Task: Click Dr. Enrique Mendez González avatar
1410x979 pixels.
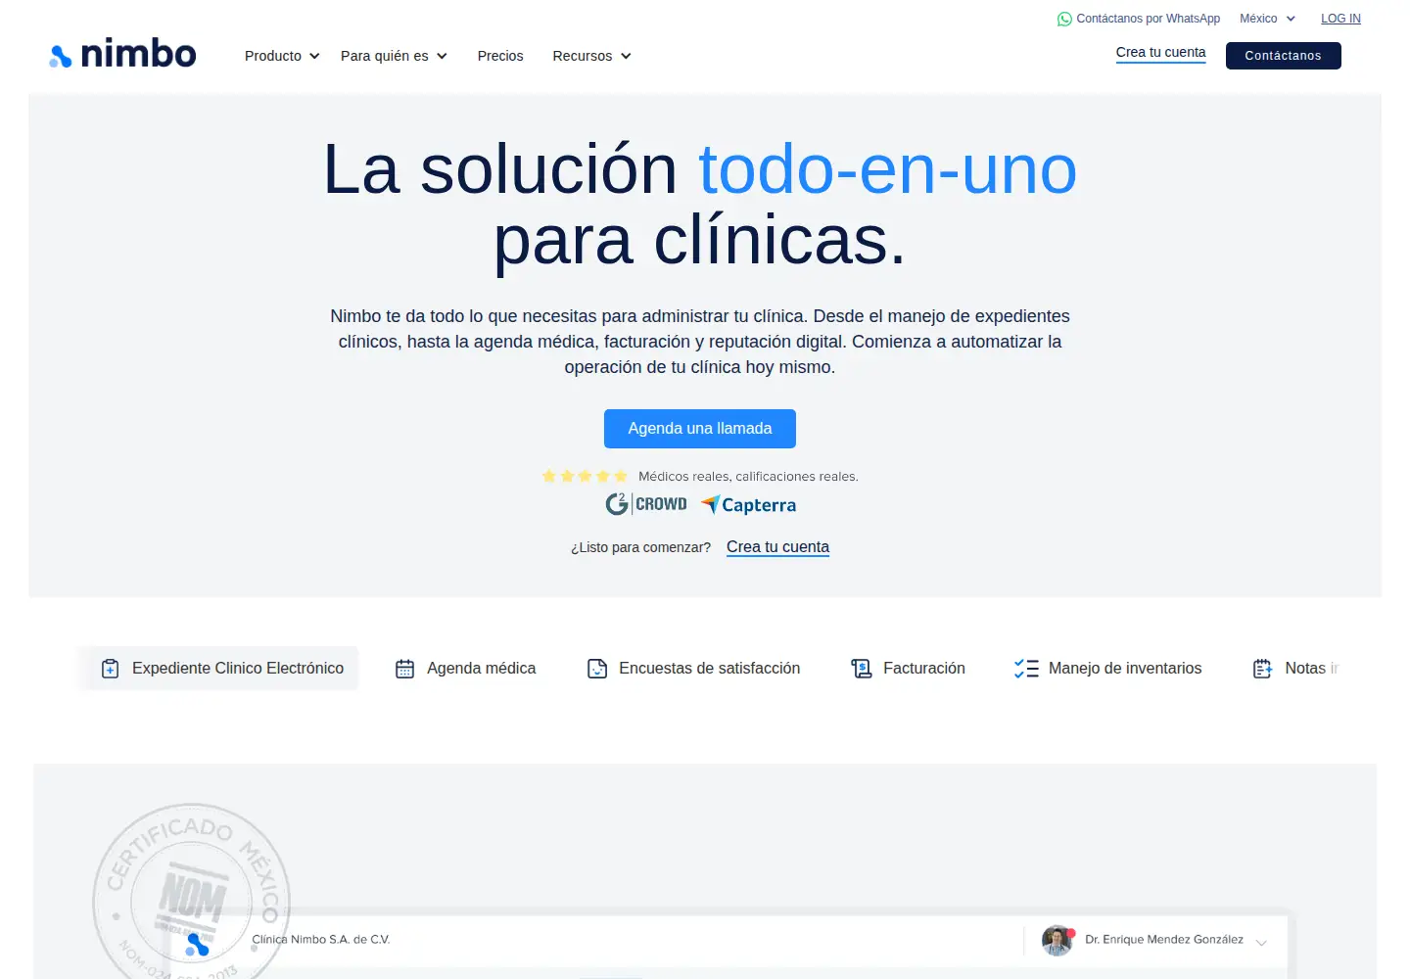Action: click(1057, 940)
